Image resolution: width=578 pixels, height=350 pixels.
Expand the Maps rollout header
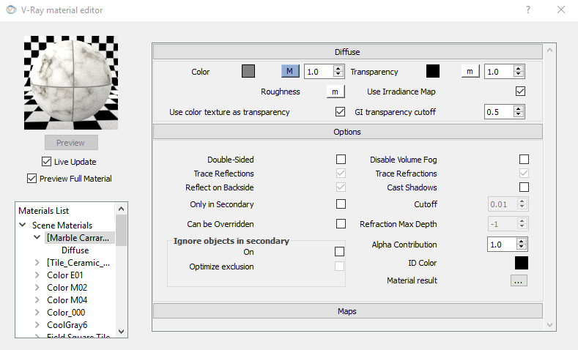pyautogui.click(x=347, y=311)
